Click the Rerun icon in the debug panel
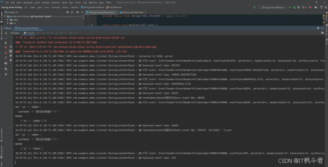Screen dimensions: 328x167 (x=5, y=33)
